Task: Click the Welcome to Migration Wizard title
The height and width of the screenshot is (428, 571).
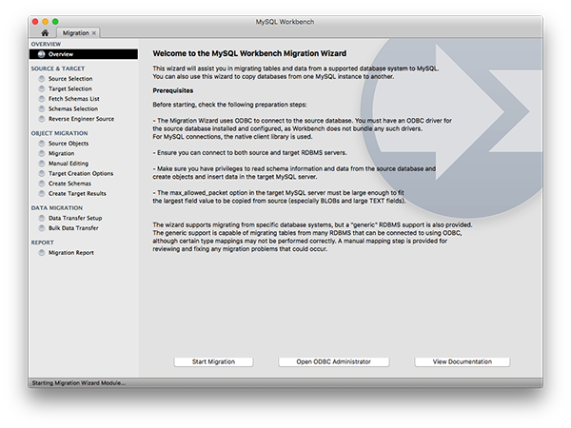Action: [x=249, y=53]
